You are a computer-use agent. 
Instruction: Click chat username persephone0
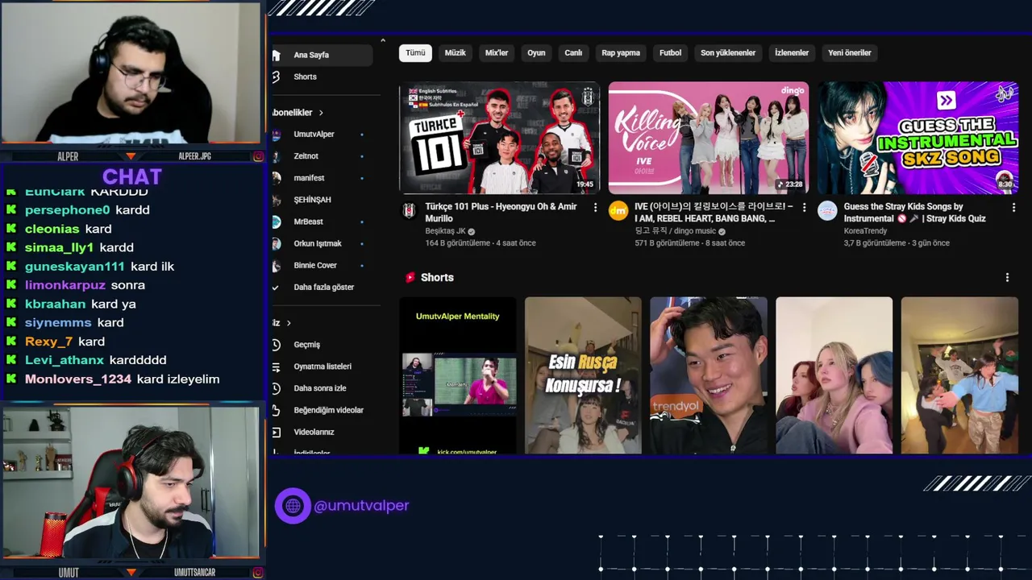tap(67, 210)
